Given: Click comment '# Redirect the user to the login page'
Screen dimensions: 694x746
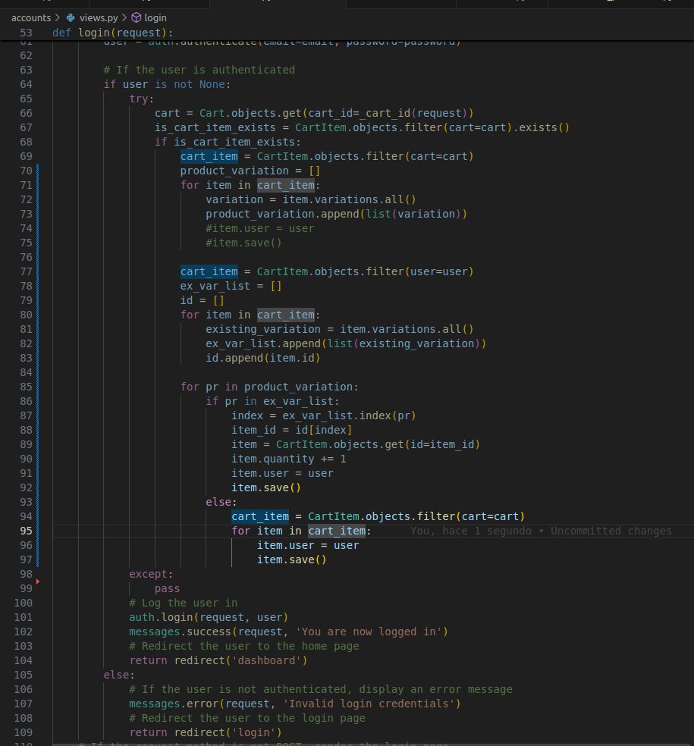Looking at the screenshot, I should coord(247,718).
